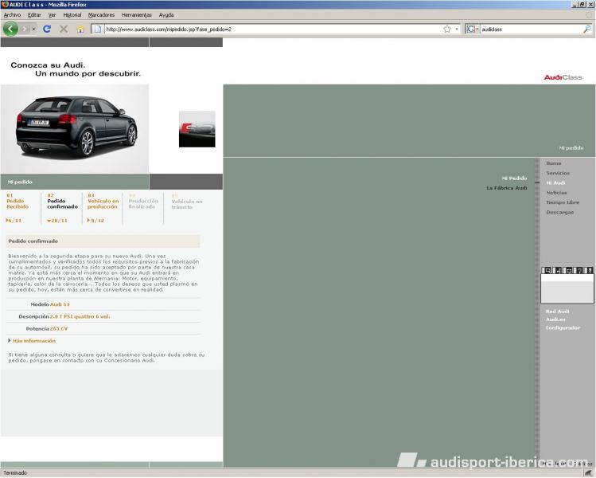Click the Mi Pedido submenu link
The width and height of the screenshot is (596, 478).
pyautogui.click(x=514, y=178)
